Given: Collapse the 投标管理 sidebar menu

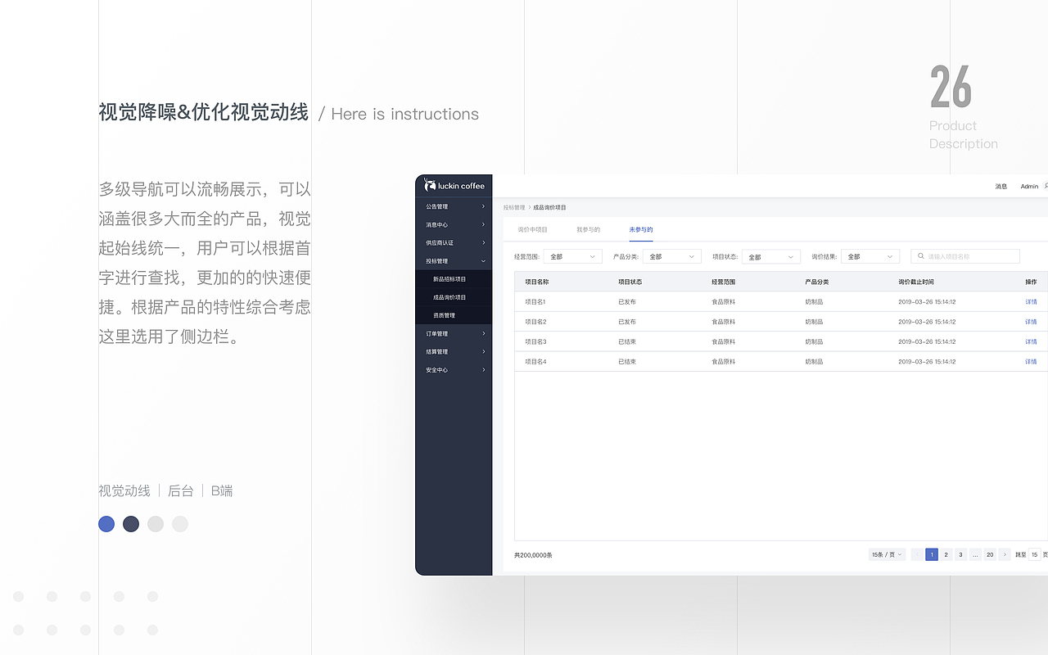Looking at the screenshot, I should (x=454, y=260).
